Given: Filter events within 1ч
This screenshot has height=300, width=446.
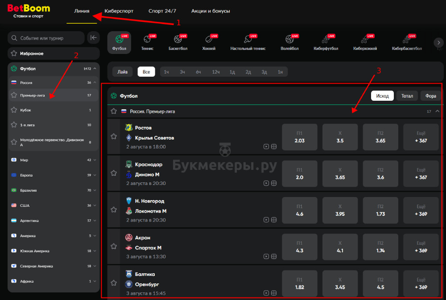Looking at the screenshot, I should pyautogui.click(x=166, y=72).
